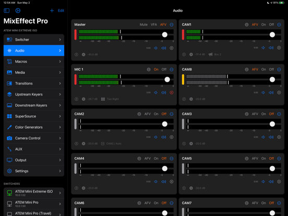Click the Master -45.0 dB value
Image resolution: width=288 pixels, height=216 pixels.
coord(92,55)
